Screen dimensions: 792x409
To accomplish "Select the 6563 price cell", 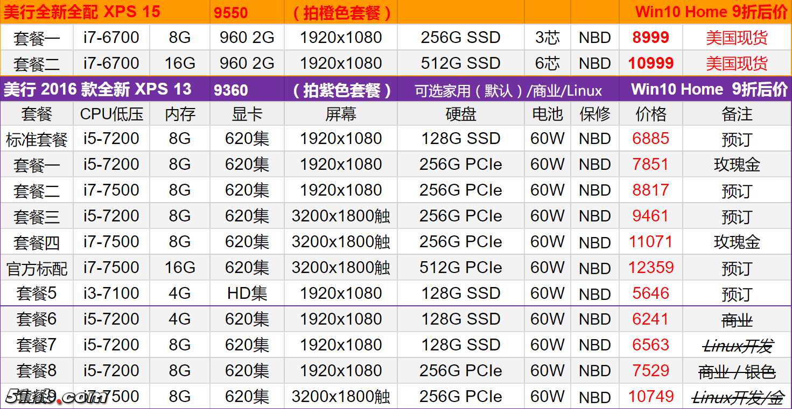I will [x=651, y=345].
